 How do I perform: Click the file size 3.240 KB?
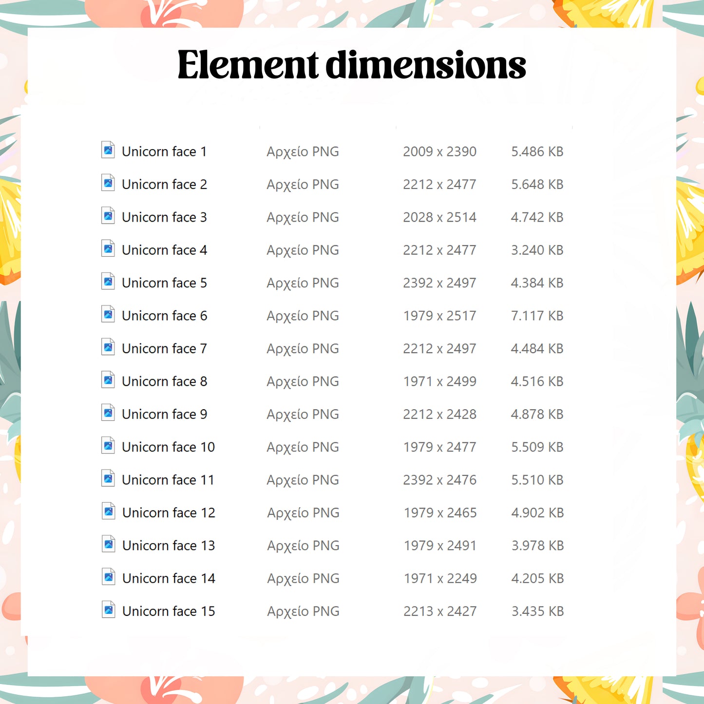(537, 250)
